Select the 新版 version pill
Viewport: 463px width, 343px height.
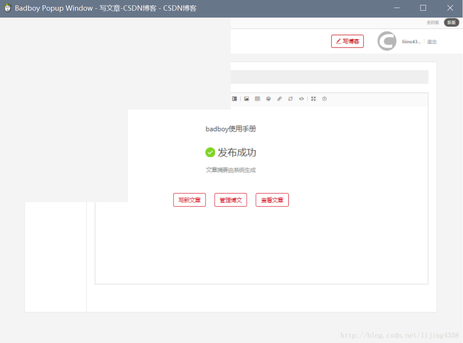(x=452, y=22)
